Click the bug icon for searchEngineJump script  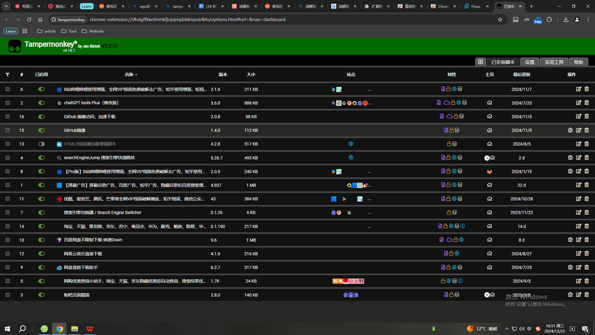click(570, 158)
